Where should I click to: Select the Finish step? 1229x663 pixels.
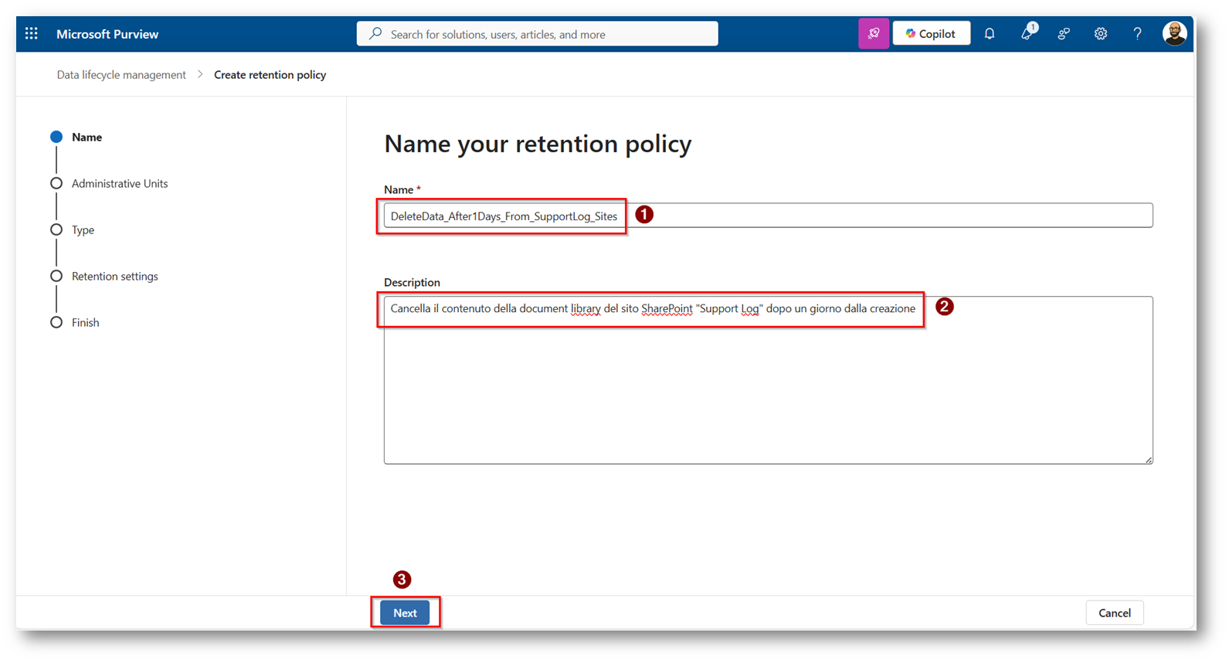(x=85, y=323)
